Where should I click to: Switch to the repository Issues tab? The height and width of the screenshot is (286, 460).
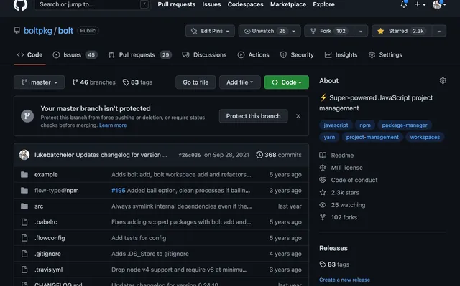pyautogui.click(x=75, y=55)
